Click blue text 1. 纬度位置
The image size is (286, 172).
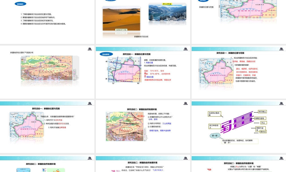(148, 63)
